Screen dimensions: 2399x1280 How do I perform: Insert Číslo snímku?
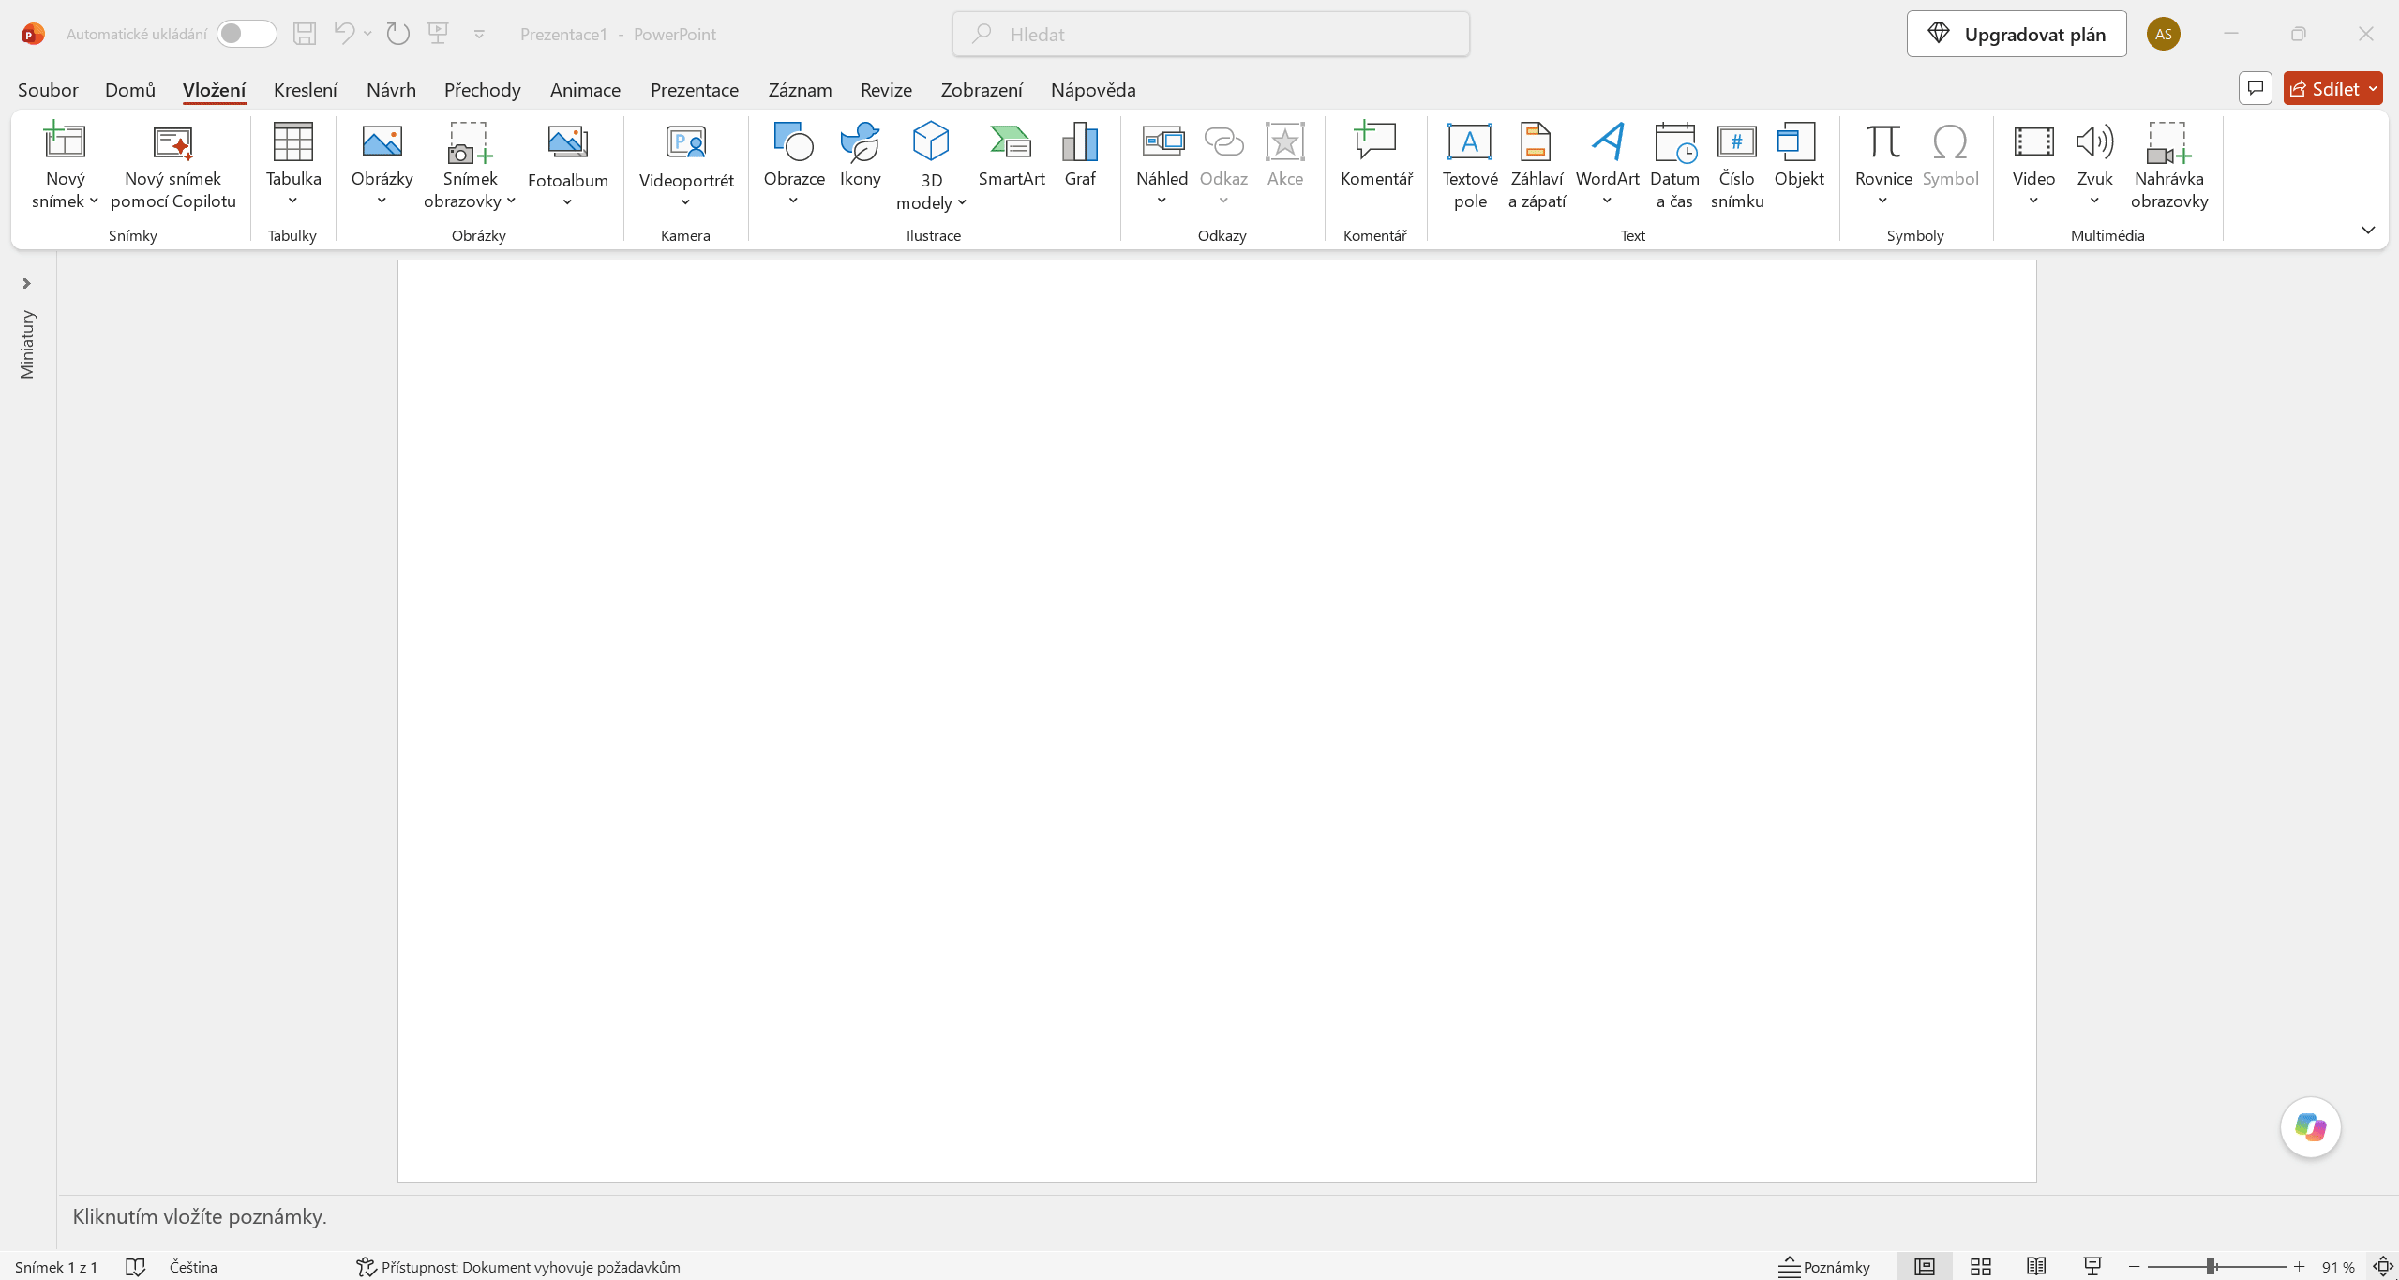point(1737,167)
